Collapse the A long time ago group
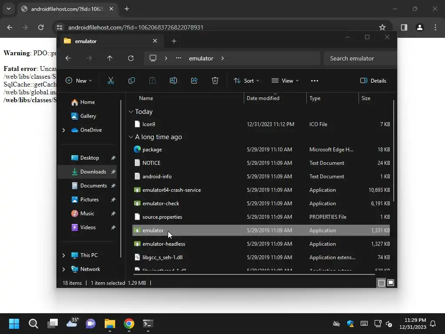 (x=131, y=137)
